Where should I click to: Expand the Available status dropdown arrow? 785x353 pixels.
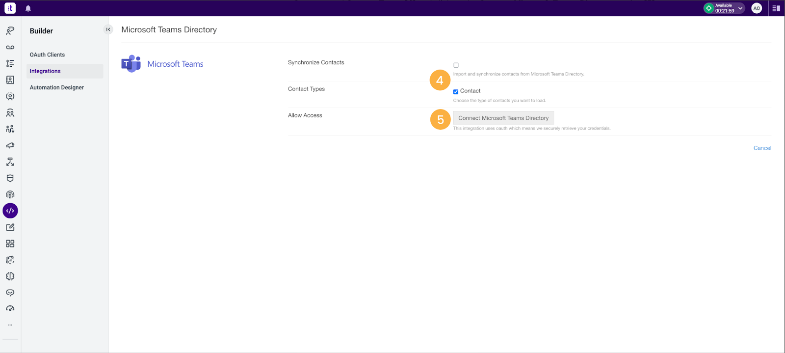pos(740,8)
